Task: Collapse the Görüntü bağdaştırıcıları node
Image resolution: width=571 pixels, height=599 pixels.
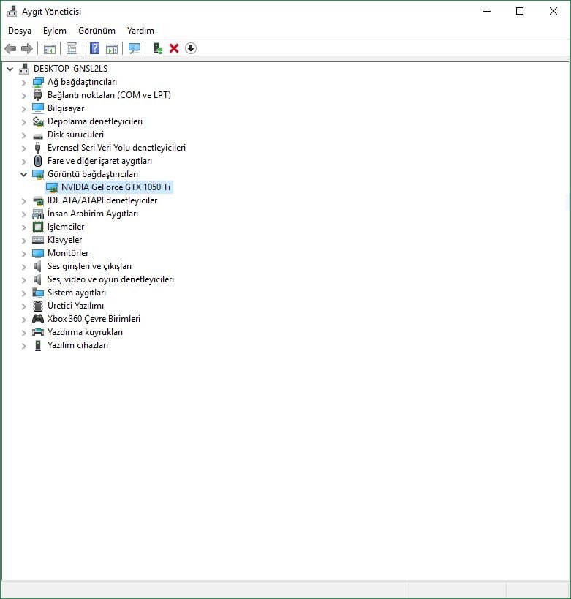Action: (x=23, y=175)
